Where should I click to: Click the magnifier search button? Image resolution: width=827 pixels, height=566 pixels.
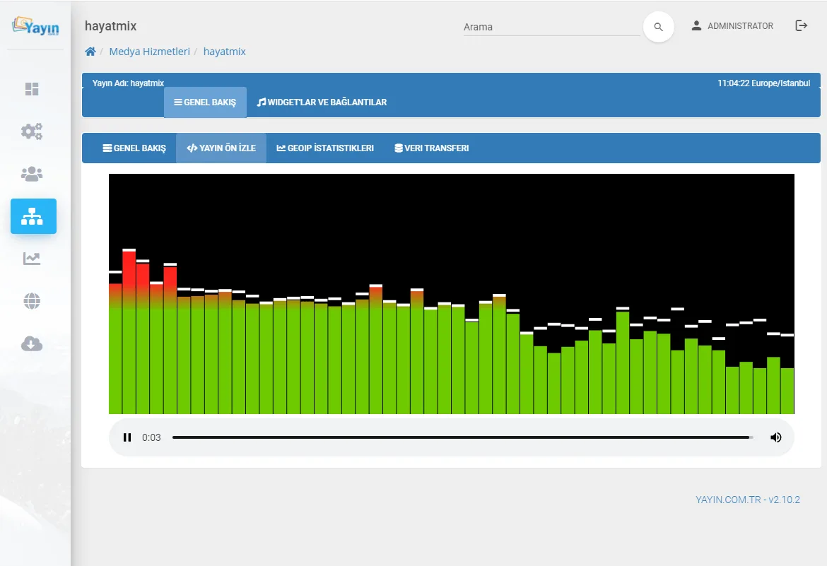pos(658,26)
